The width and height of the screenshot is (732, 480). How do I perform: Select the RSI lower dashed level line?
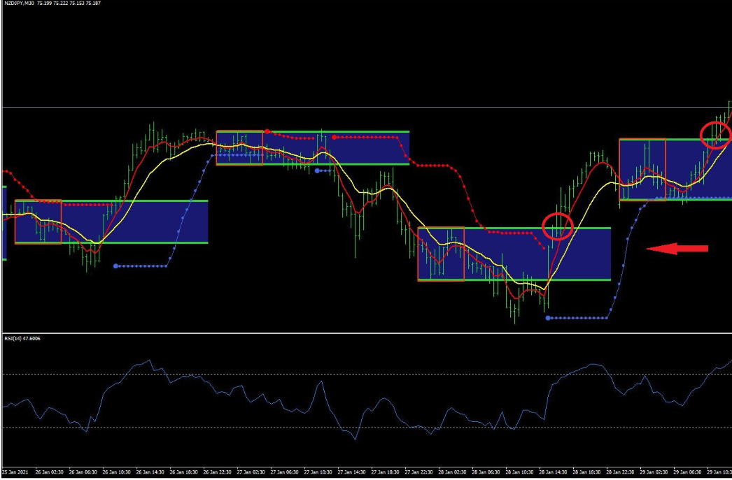(x=367, y=428)
